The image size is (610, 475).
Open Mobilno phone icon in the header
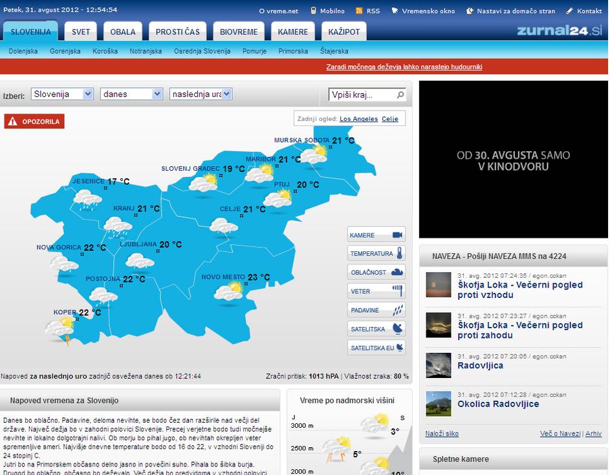[312, 10]
